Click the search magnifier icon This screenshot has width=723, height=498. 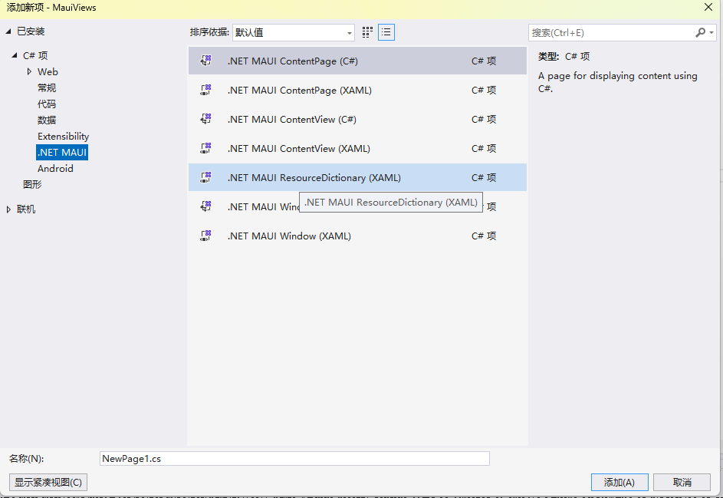pyautogui.click(x=701, y=32)
